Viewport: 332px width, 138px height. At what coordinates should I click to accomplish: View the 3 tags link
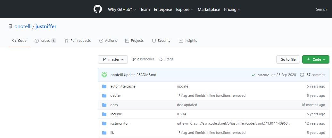pyautogui.click(x=166, y=59)
